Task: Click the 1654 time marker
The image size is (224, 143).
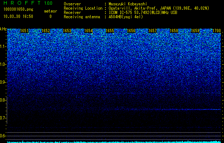Action: (x=89, y=31)
